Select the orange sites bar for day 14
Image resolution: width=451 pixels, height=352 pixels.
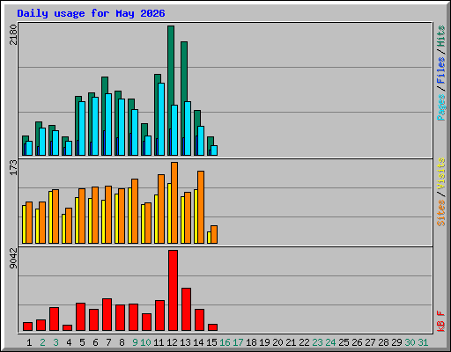click(201, 207)
